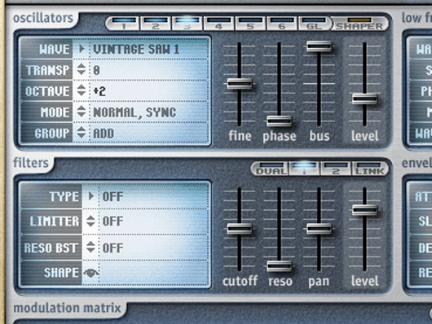Toggle the filter LINK button
432x324 pixels.
pyautogui.click(x=370, y=169)
